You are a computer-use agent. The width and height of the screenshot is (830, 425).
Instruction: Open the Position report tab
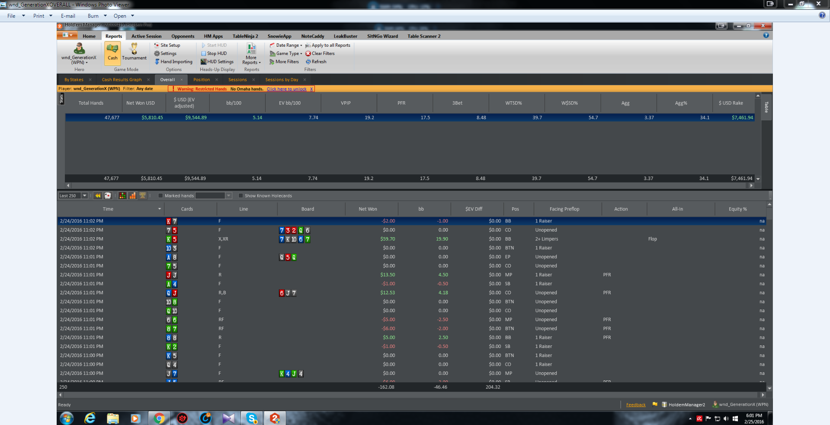click(x=202, y=80)
